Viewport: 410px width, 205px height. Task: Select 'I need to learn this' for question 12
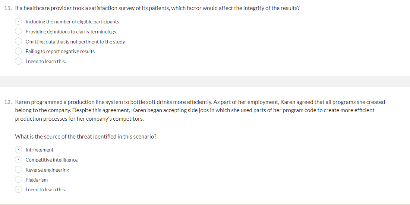click(x=18, y=189)
